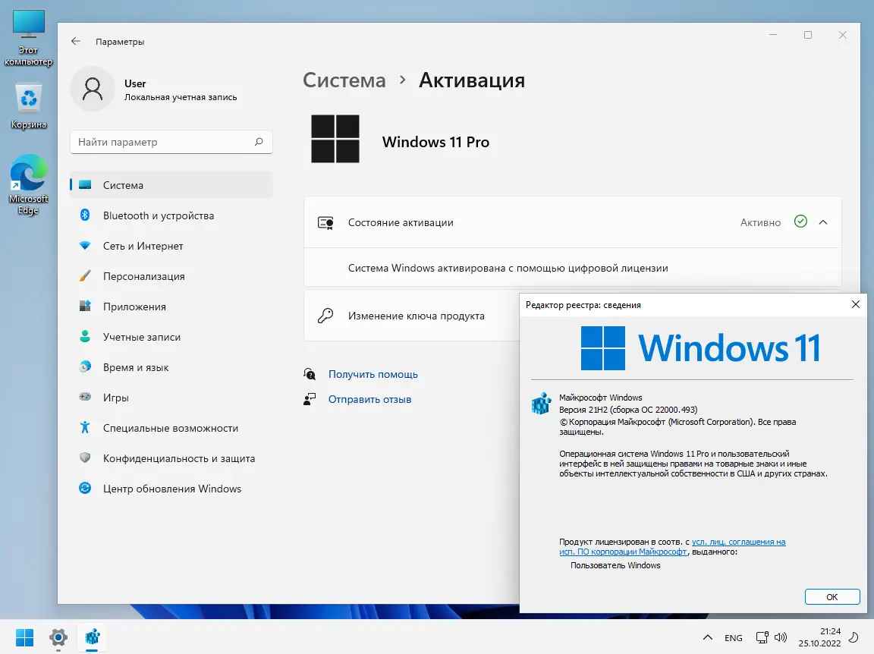Close the 'Редактор реестра: сведения' dialog
874x654 pixels.
tap(856, 304)
